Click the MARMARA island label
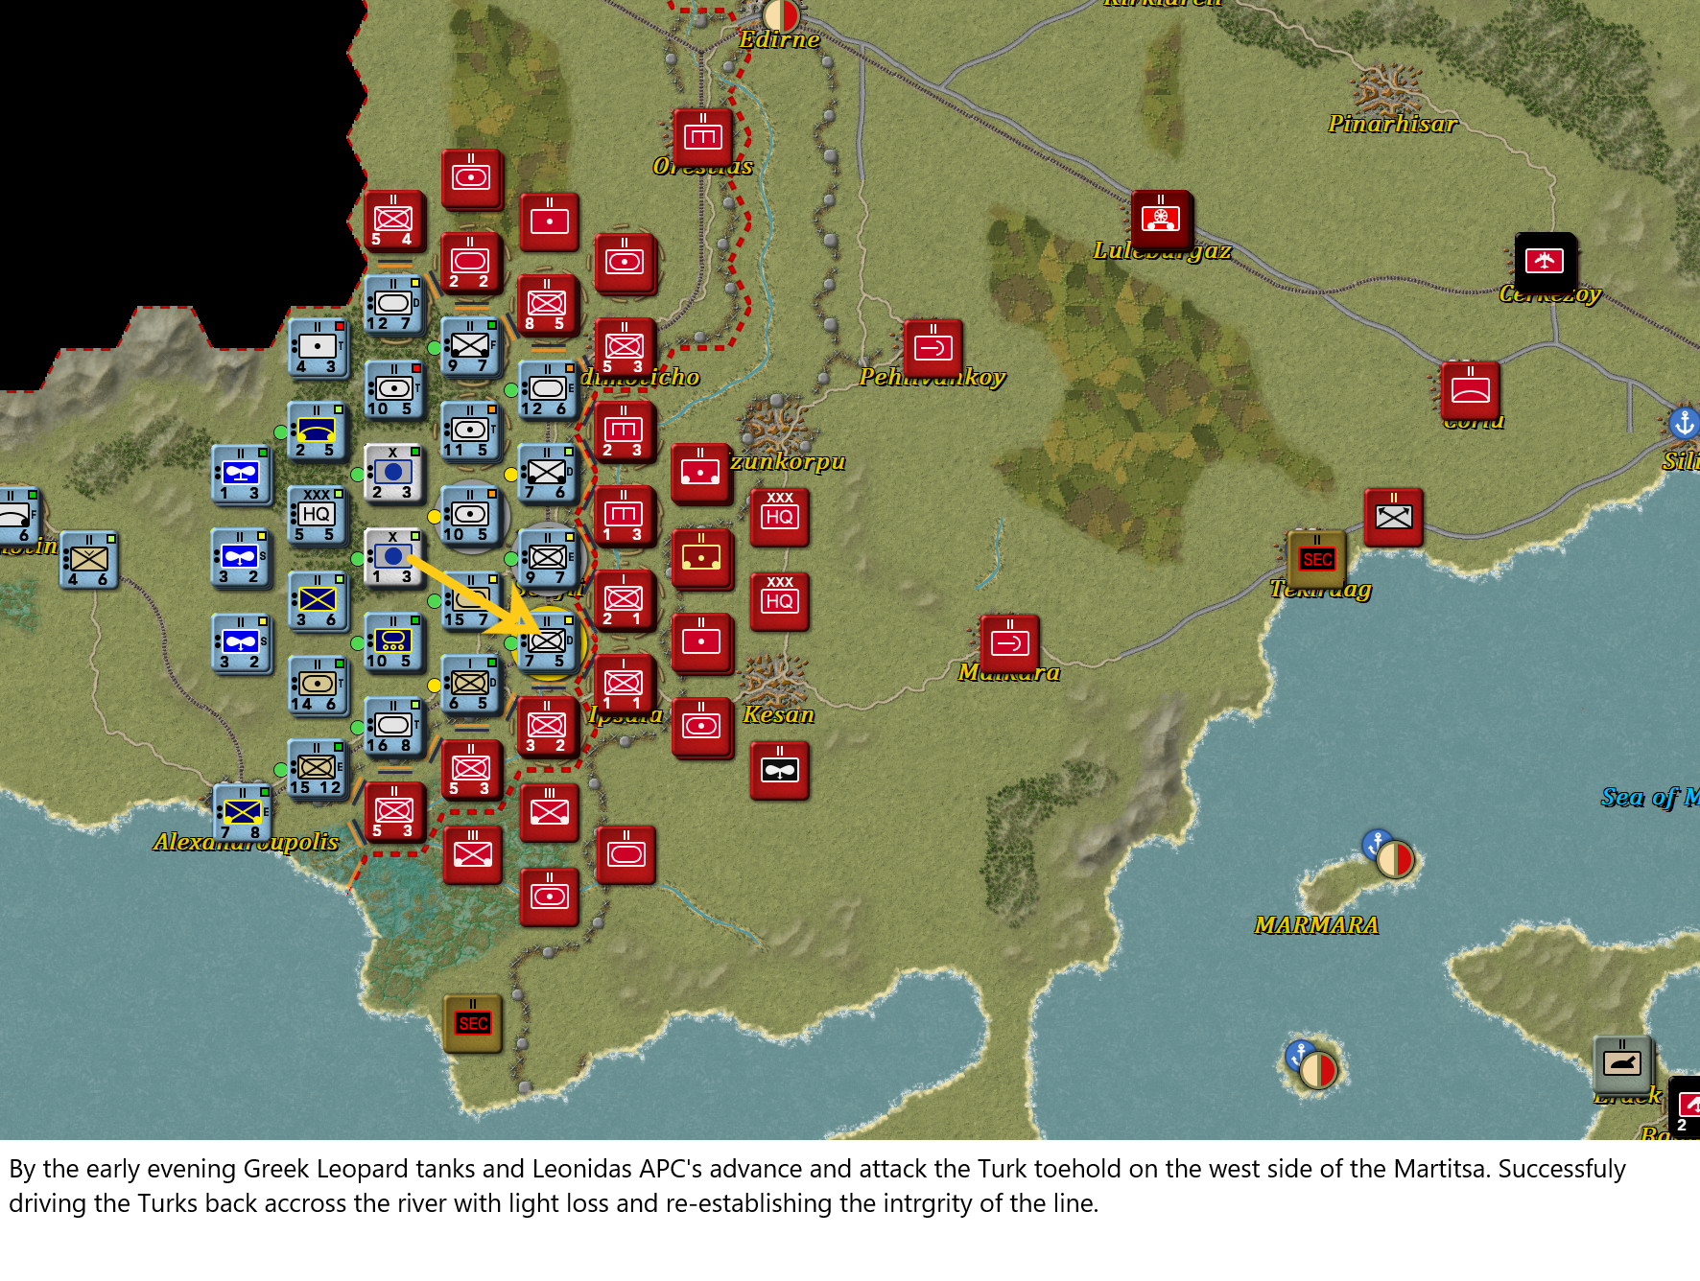 [x=1316, y=925]
